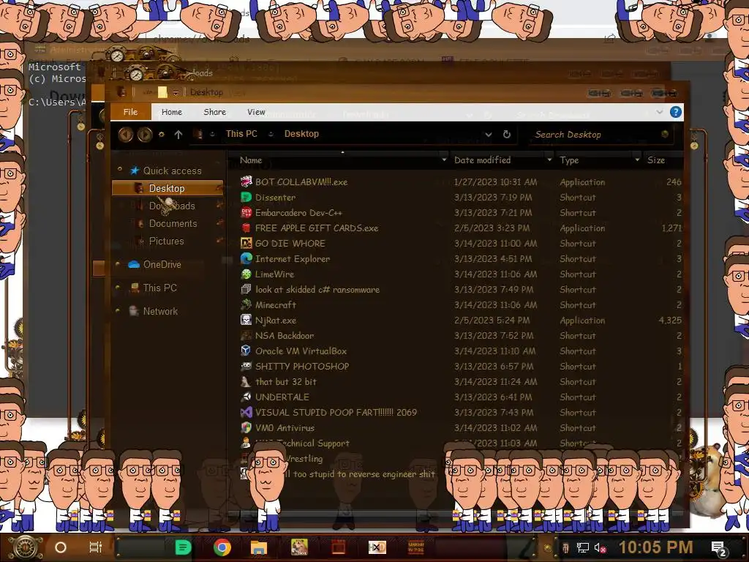Screen dimensions: 749x562
Task: Click the Search Desktop field
Action: click(600, 135)
